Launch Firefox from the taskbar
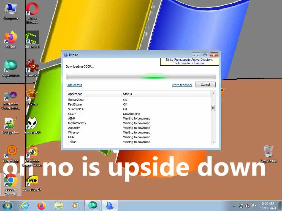 click(x=41, y=206)
